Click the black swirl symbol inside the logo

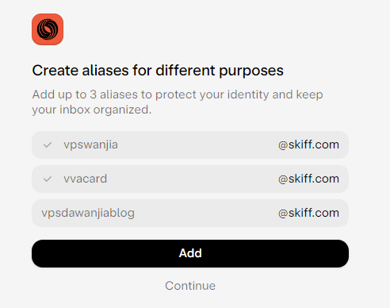pyautogui.click(x=48, y=29)
